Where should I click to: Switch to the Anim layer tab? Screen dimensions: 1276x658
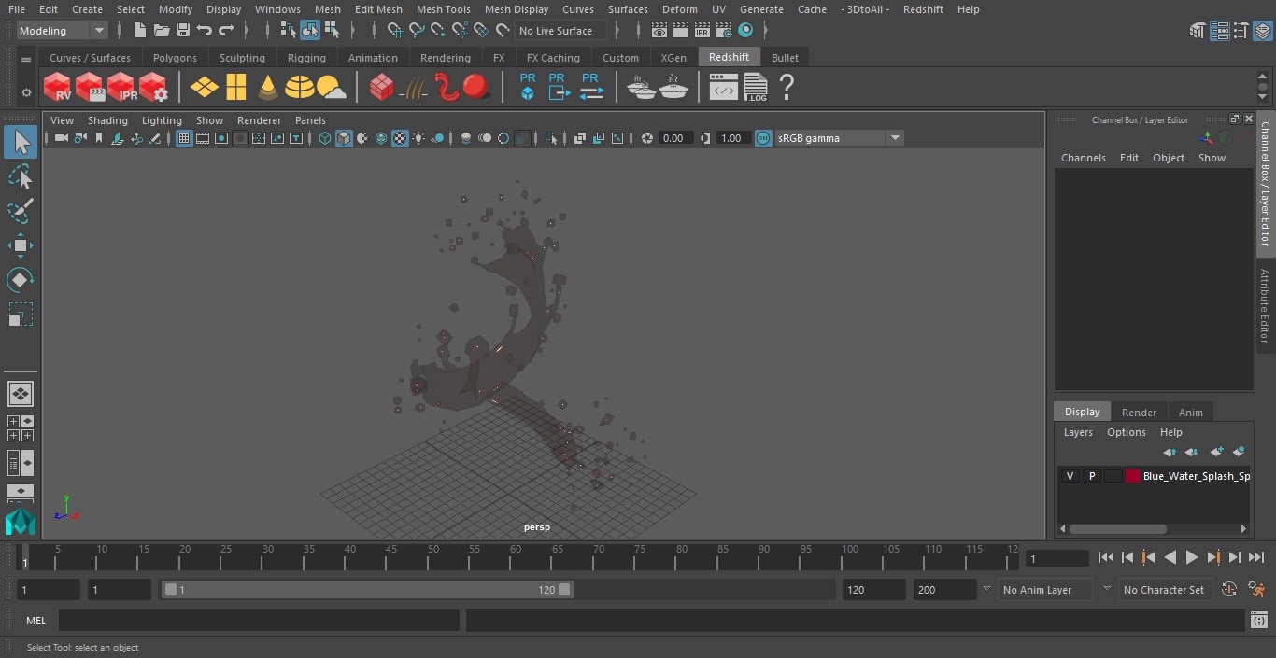pos(1190,413)
